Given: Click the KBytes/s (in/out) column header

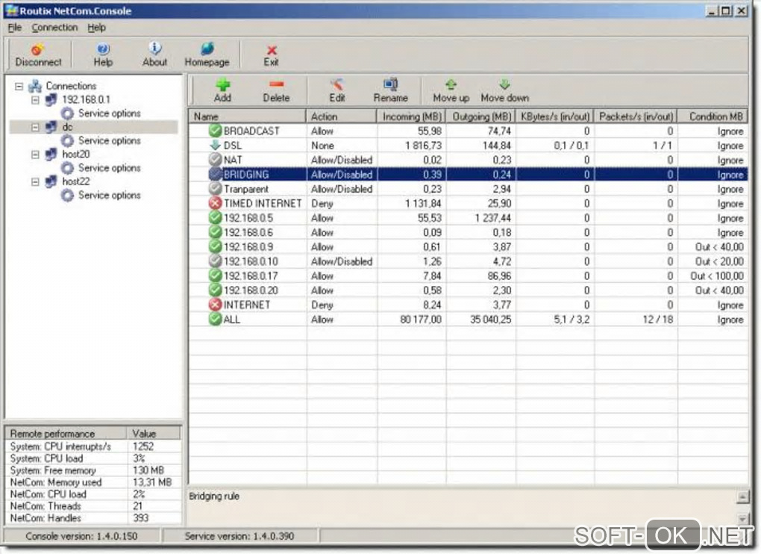Looking at the screenshot, I should coord(555,116).
